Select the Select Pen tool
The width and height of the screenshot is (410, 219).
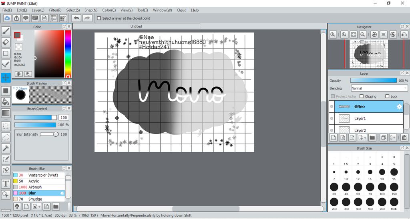coord(6,159)
